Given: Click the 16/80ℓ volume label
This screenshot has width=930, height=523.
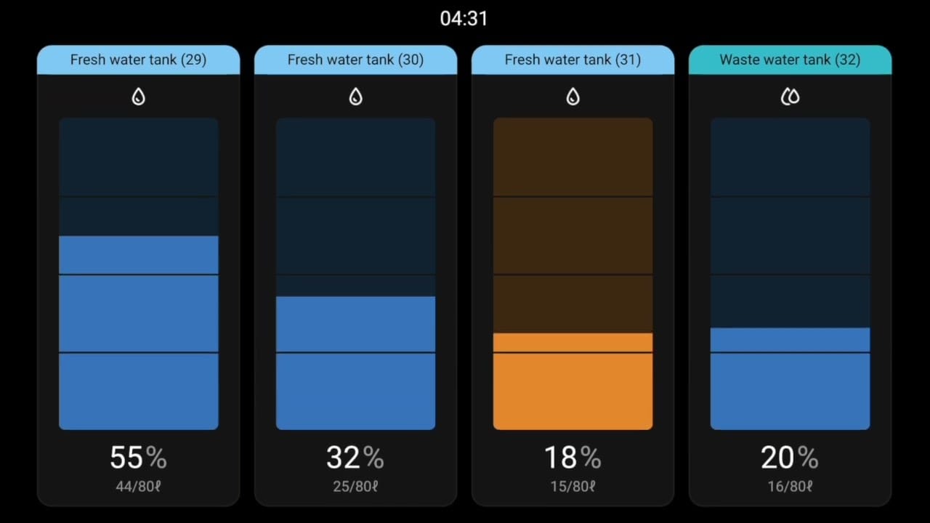Looking at the screenshot, I should (x=790, y=486).
